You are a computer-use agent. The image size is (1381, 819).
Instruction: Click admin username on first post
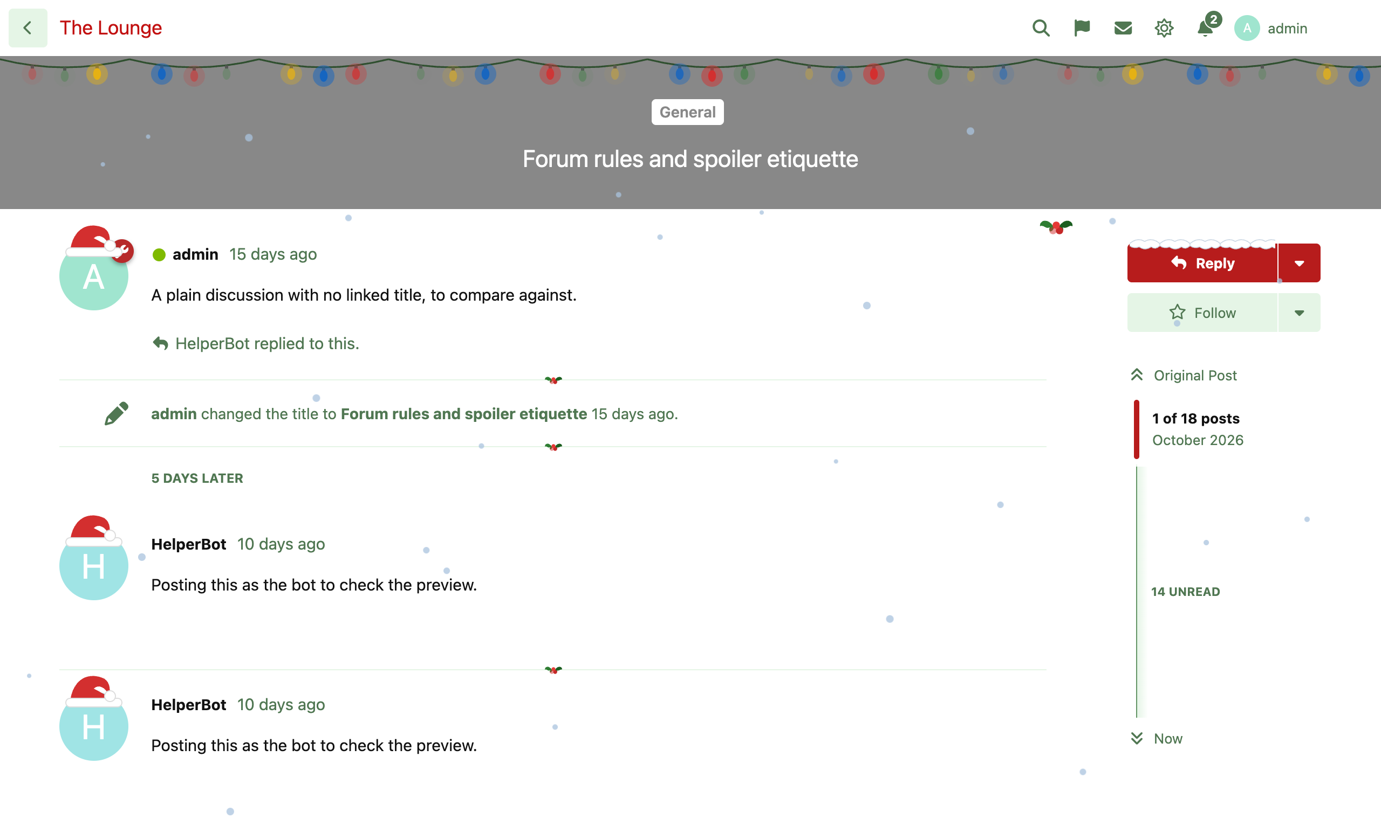click(x=195, y=254)
